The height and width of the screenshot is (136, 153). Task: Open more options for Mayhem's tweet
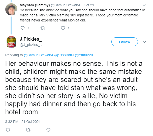tap(144, 5)
